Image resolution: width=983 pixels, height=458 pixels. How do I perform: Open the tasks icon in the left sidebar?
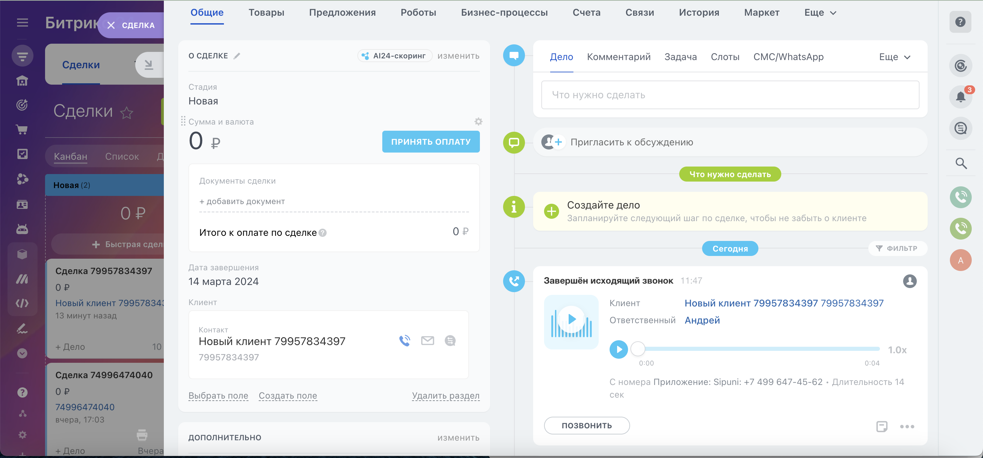(23, 154)
